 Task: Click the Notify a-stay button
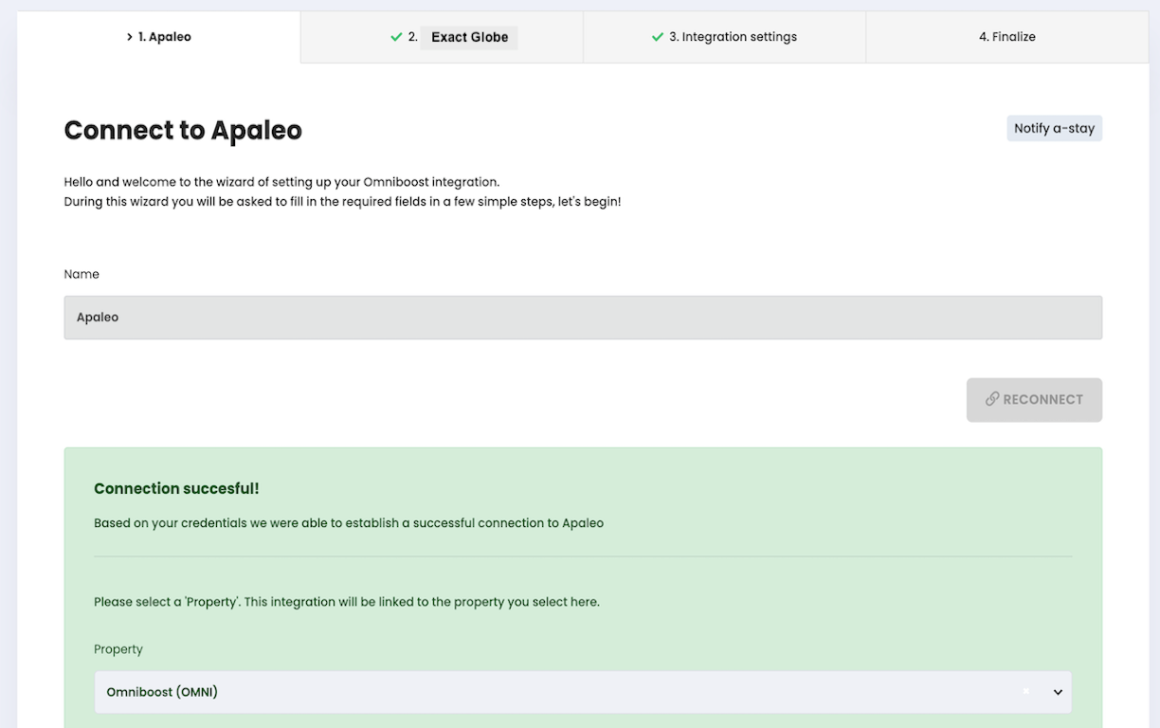[1054, 128]
